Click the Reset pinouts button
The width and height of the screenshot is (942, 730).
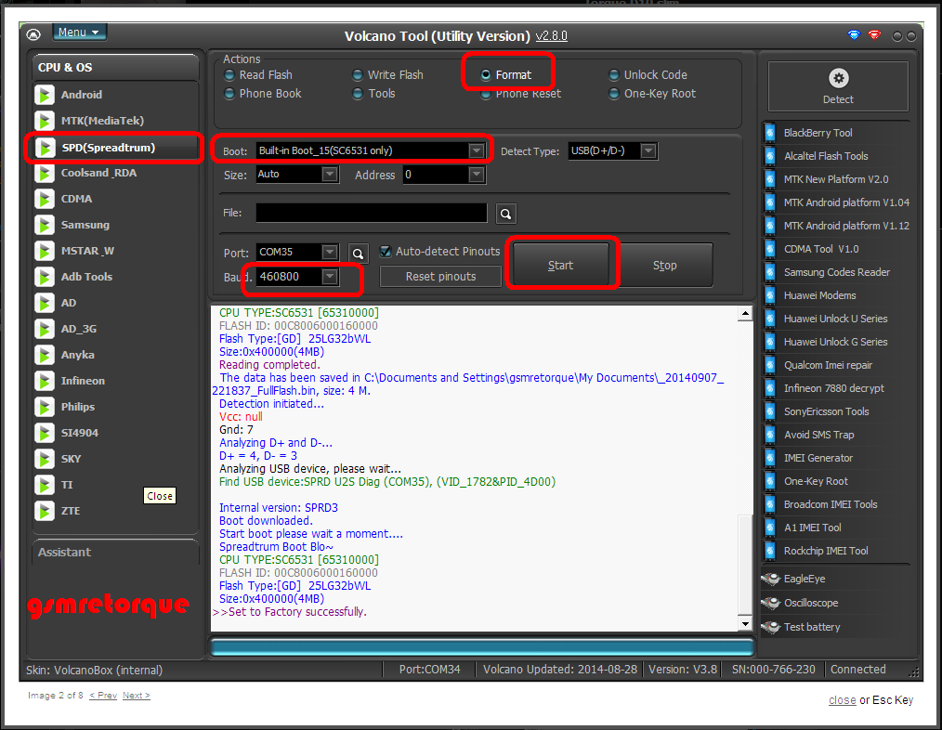pos(440,277)
